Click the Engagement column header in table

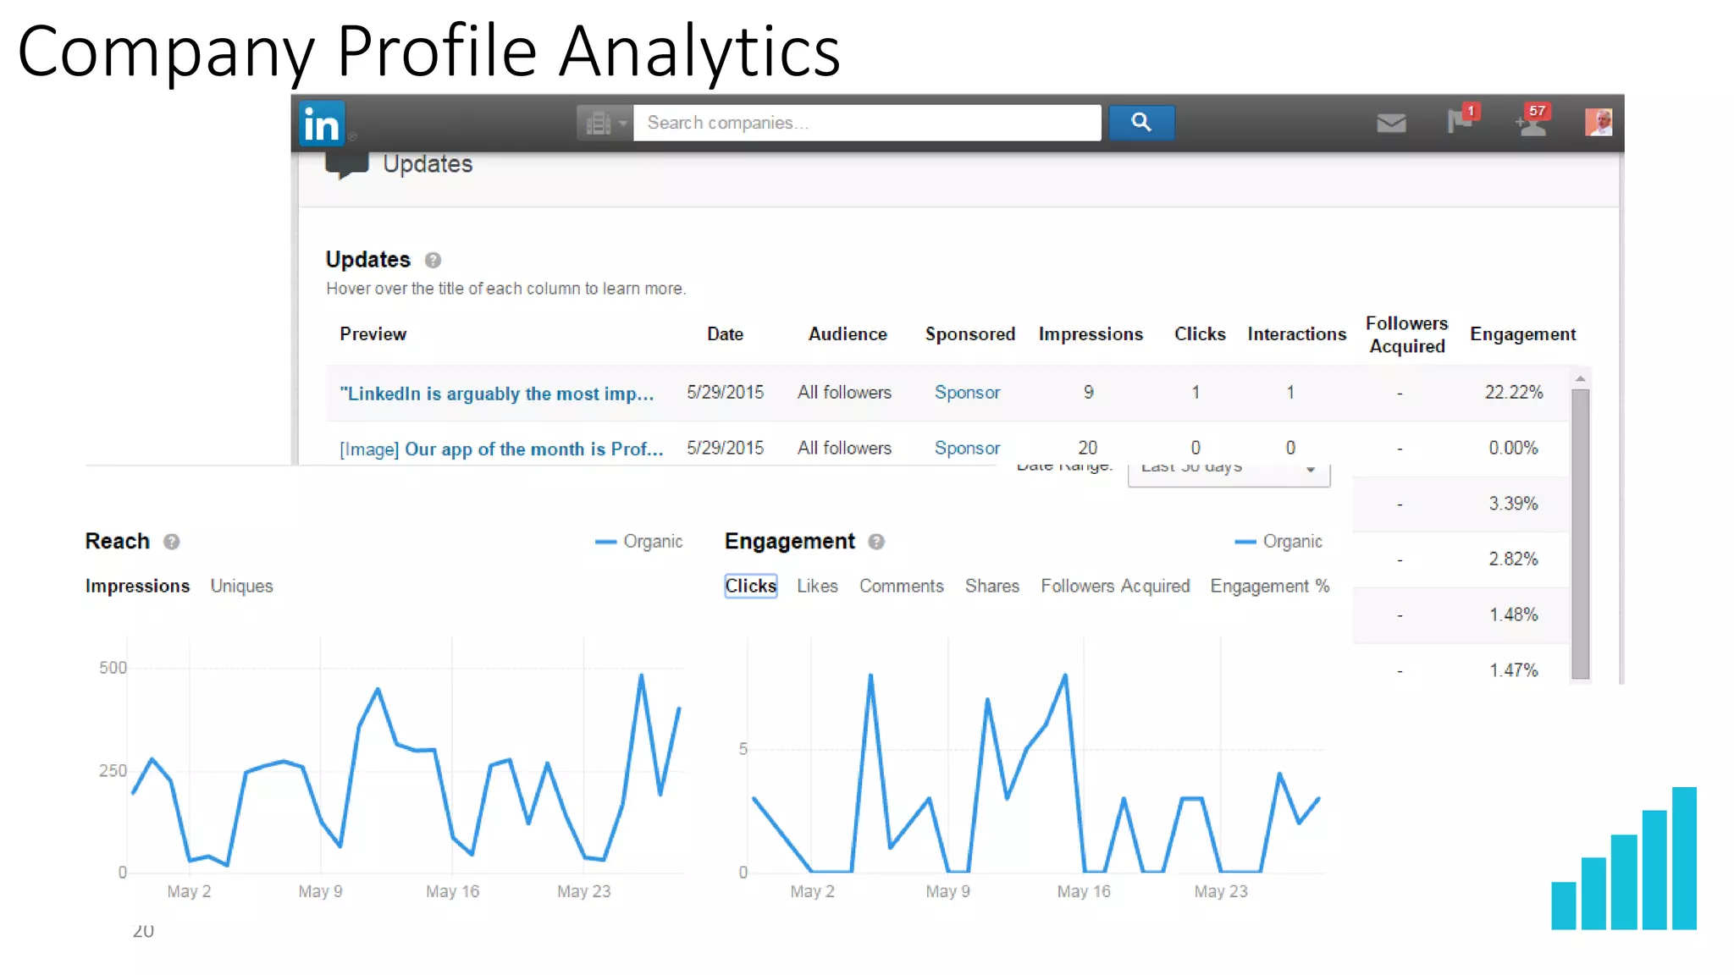tap(1522, 335)
